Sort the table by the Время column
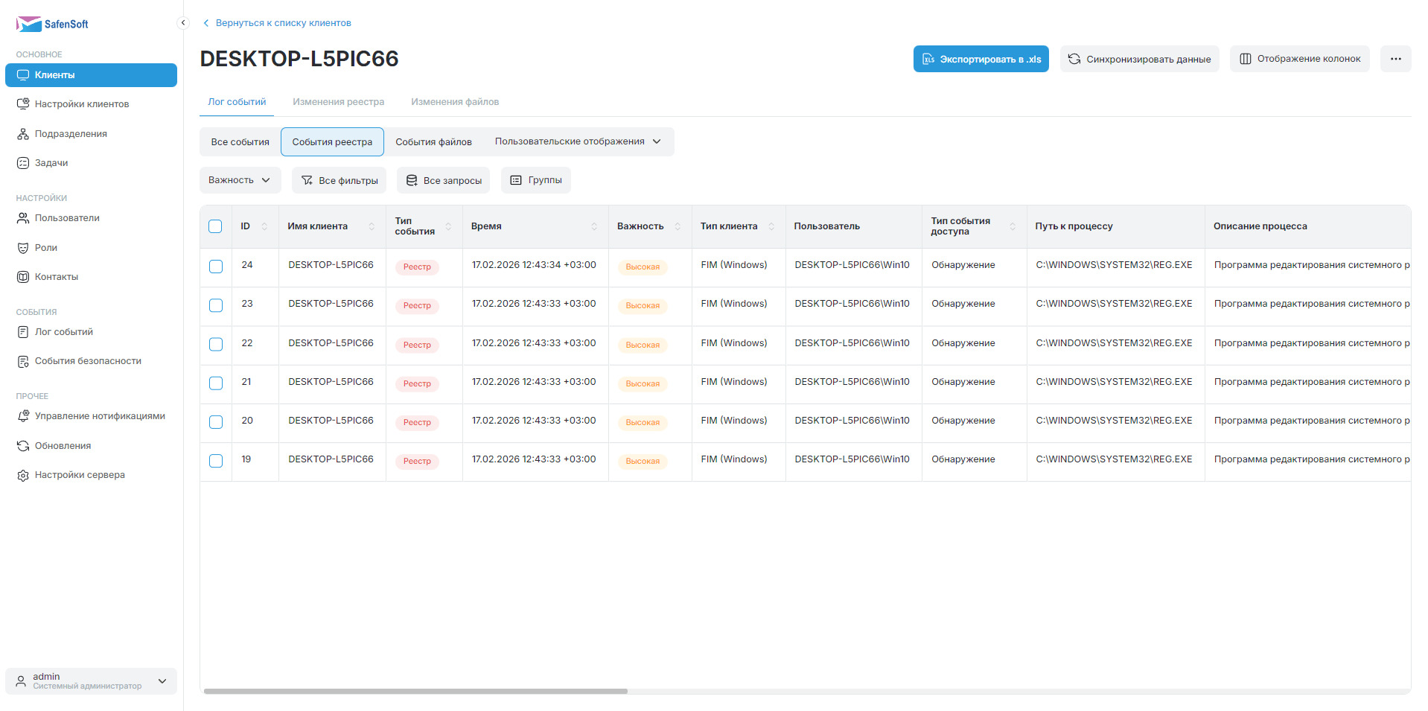 click(x=593, y=226)
